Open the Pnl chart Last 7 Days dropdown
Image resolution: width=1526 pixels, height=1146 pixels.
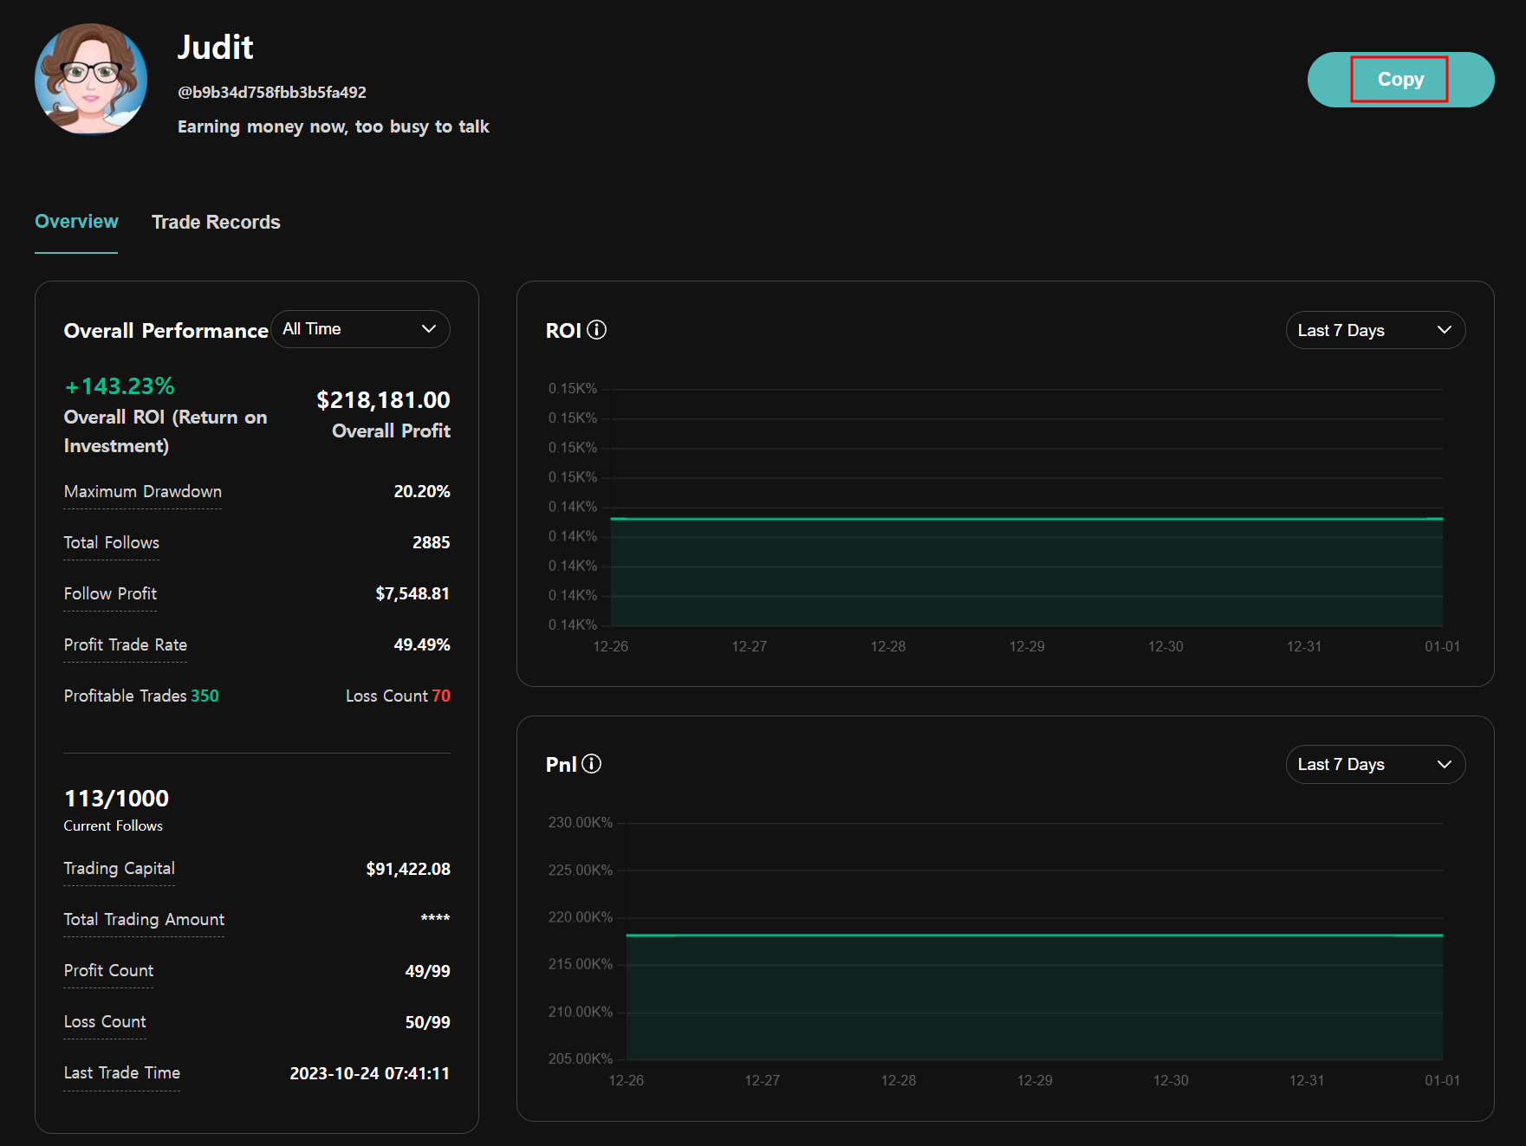(x=1374, y=764)
